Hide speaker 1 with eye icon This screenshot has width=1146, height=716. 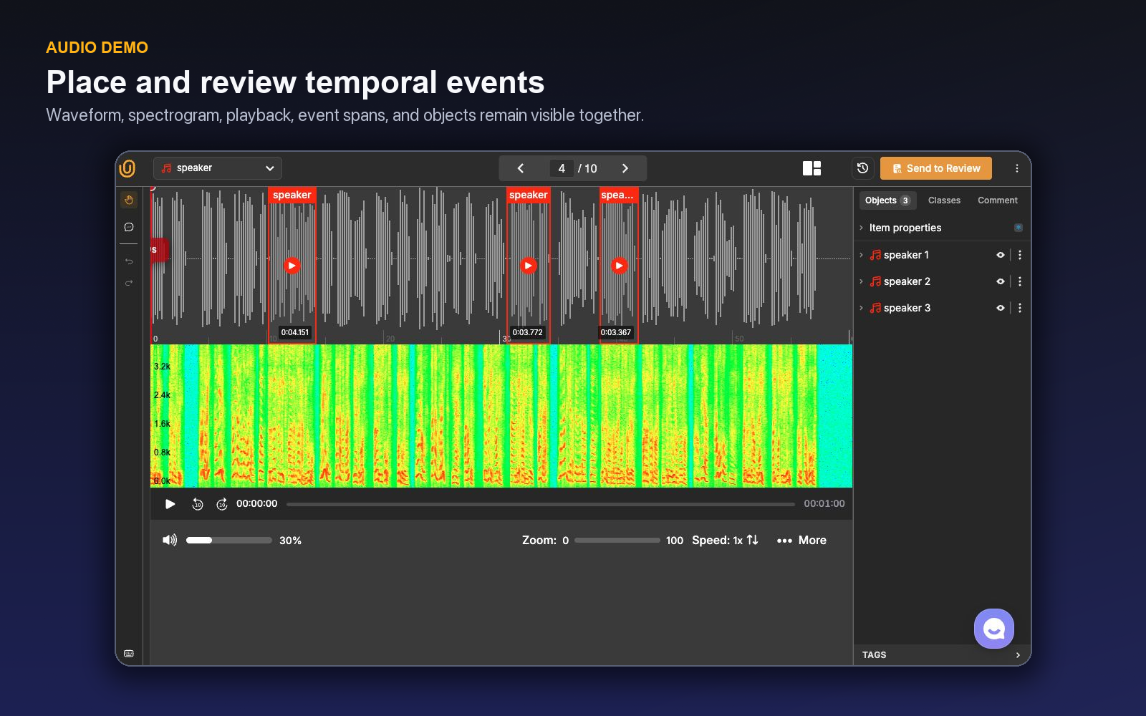1001,255
